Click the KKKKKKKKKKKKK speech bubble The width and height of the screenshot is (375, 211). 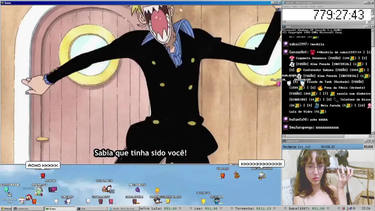261,164
